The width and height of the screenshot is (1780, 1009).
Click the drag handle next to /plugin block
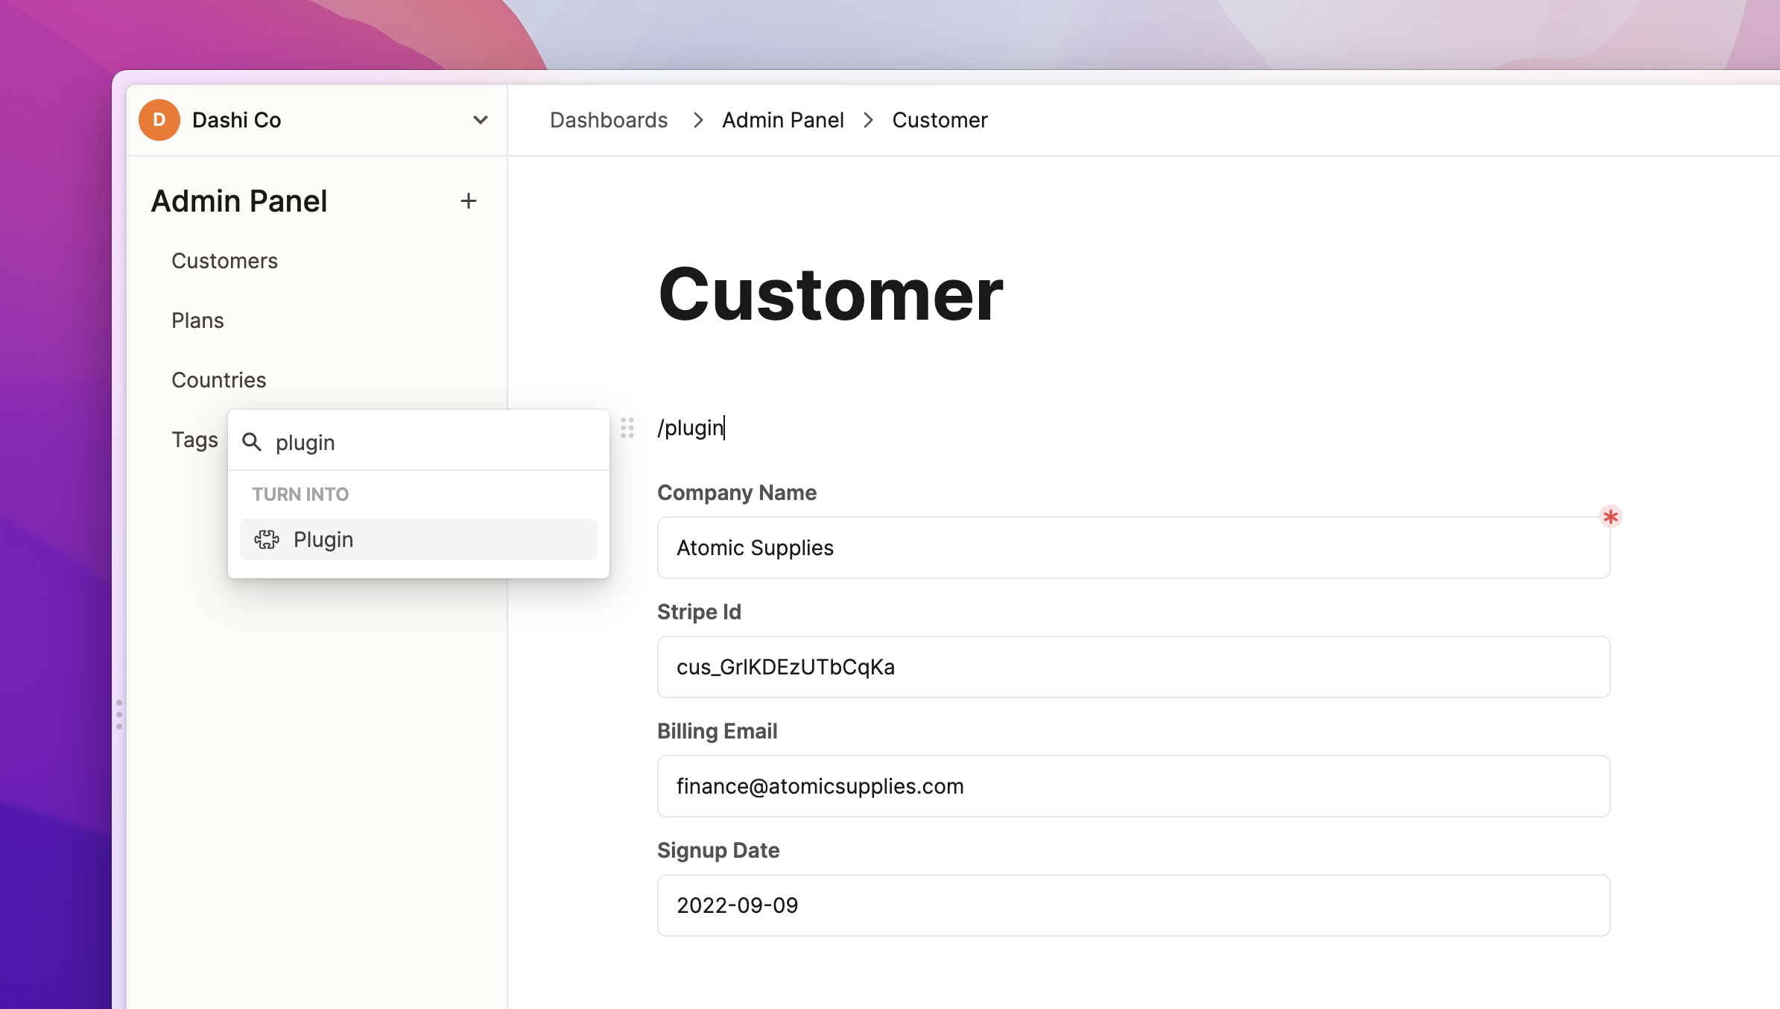(x=627, y=428)
